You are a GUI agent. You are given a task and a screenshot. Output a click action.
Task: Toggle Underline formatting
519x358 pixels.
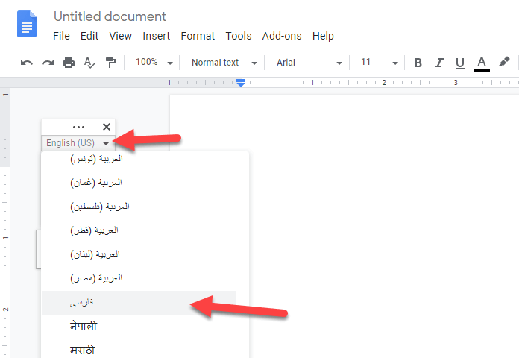coord(460,63)
